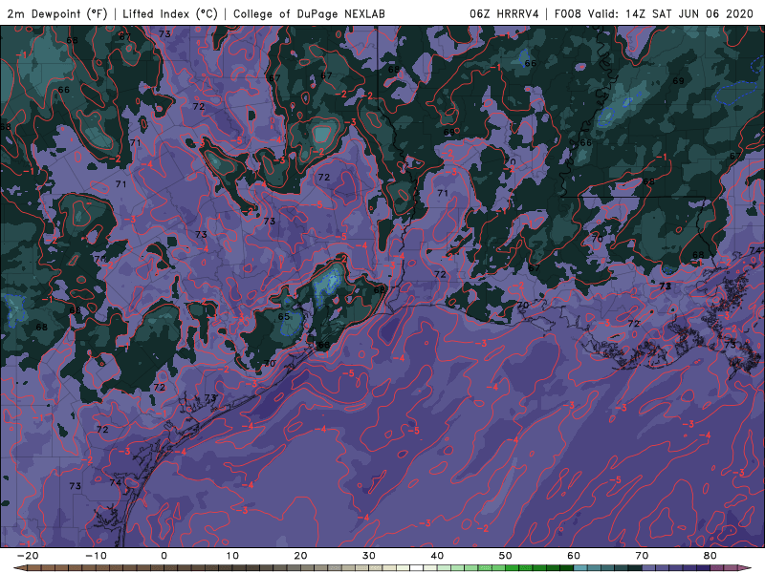Click the 'College of DuPage NEXLAB' label
Viewport: 765px width, 573px height.
(309, 13)
